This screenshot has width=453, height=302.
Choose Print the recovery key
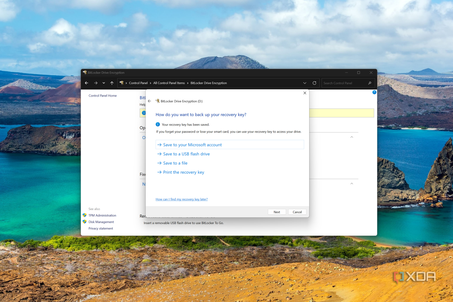click(x=183, y=172)
